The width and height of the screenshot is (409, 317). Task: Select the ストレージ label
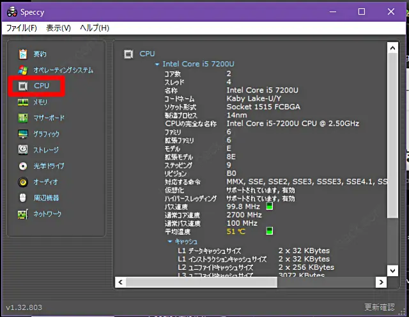(46, 150)
